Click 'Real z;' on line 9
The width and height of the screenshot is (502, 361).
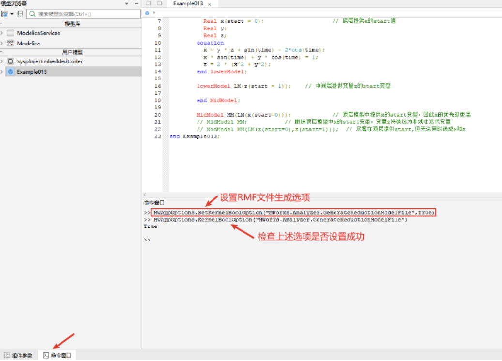coord(214,35)
